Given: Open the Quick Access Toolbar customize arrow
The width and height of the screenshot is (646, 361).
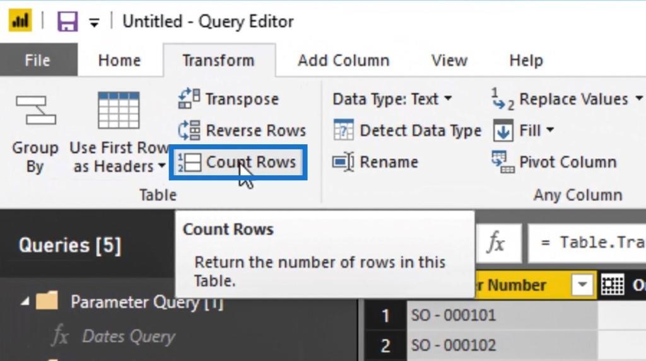Looking at the screenshot, I should point(95,23).
